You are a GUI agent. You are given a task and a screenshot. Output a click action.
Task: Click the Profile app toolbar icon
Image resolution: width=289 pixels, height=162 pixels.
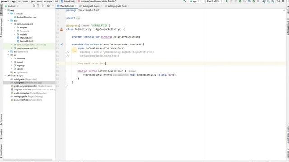(249, 1)
